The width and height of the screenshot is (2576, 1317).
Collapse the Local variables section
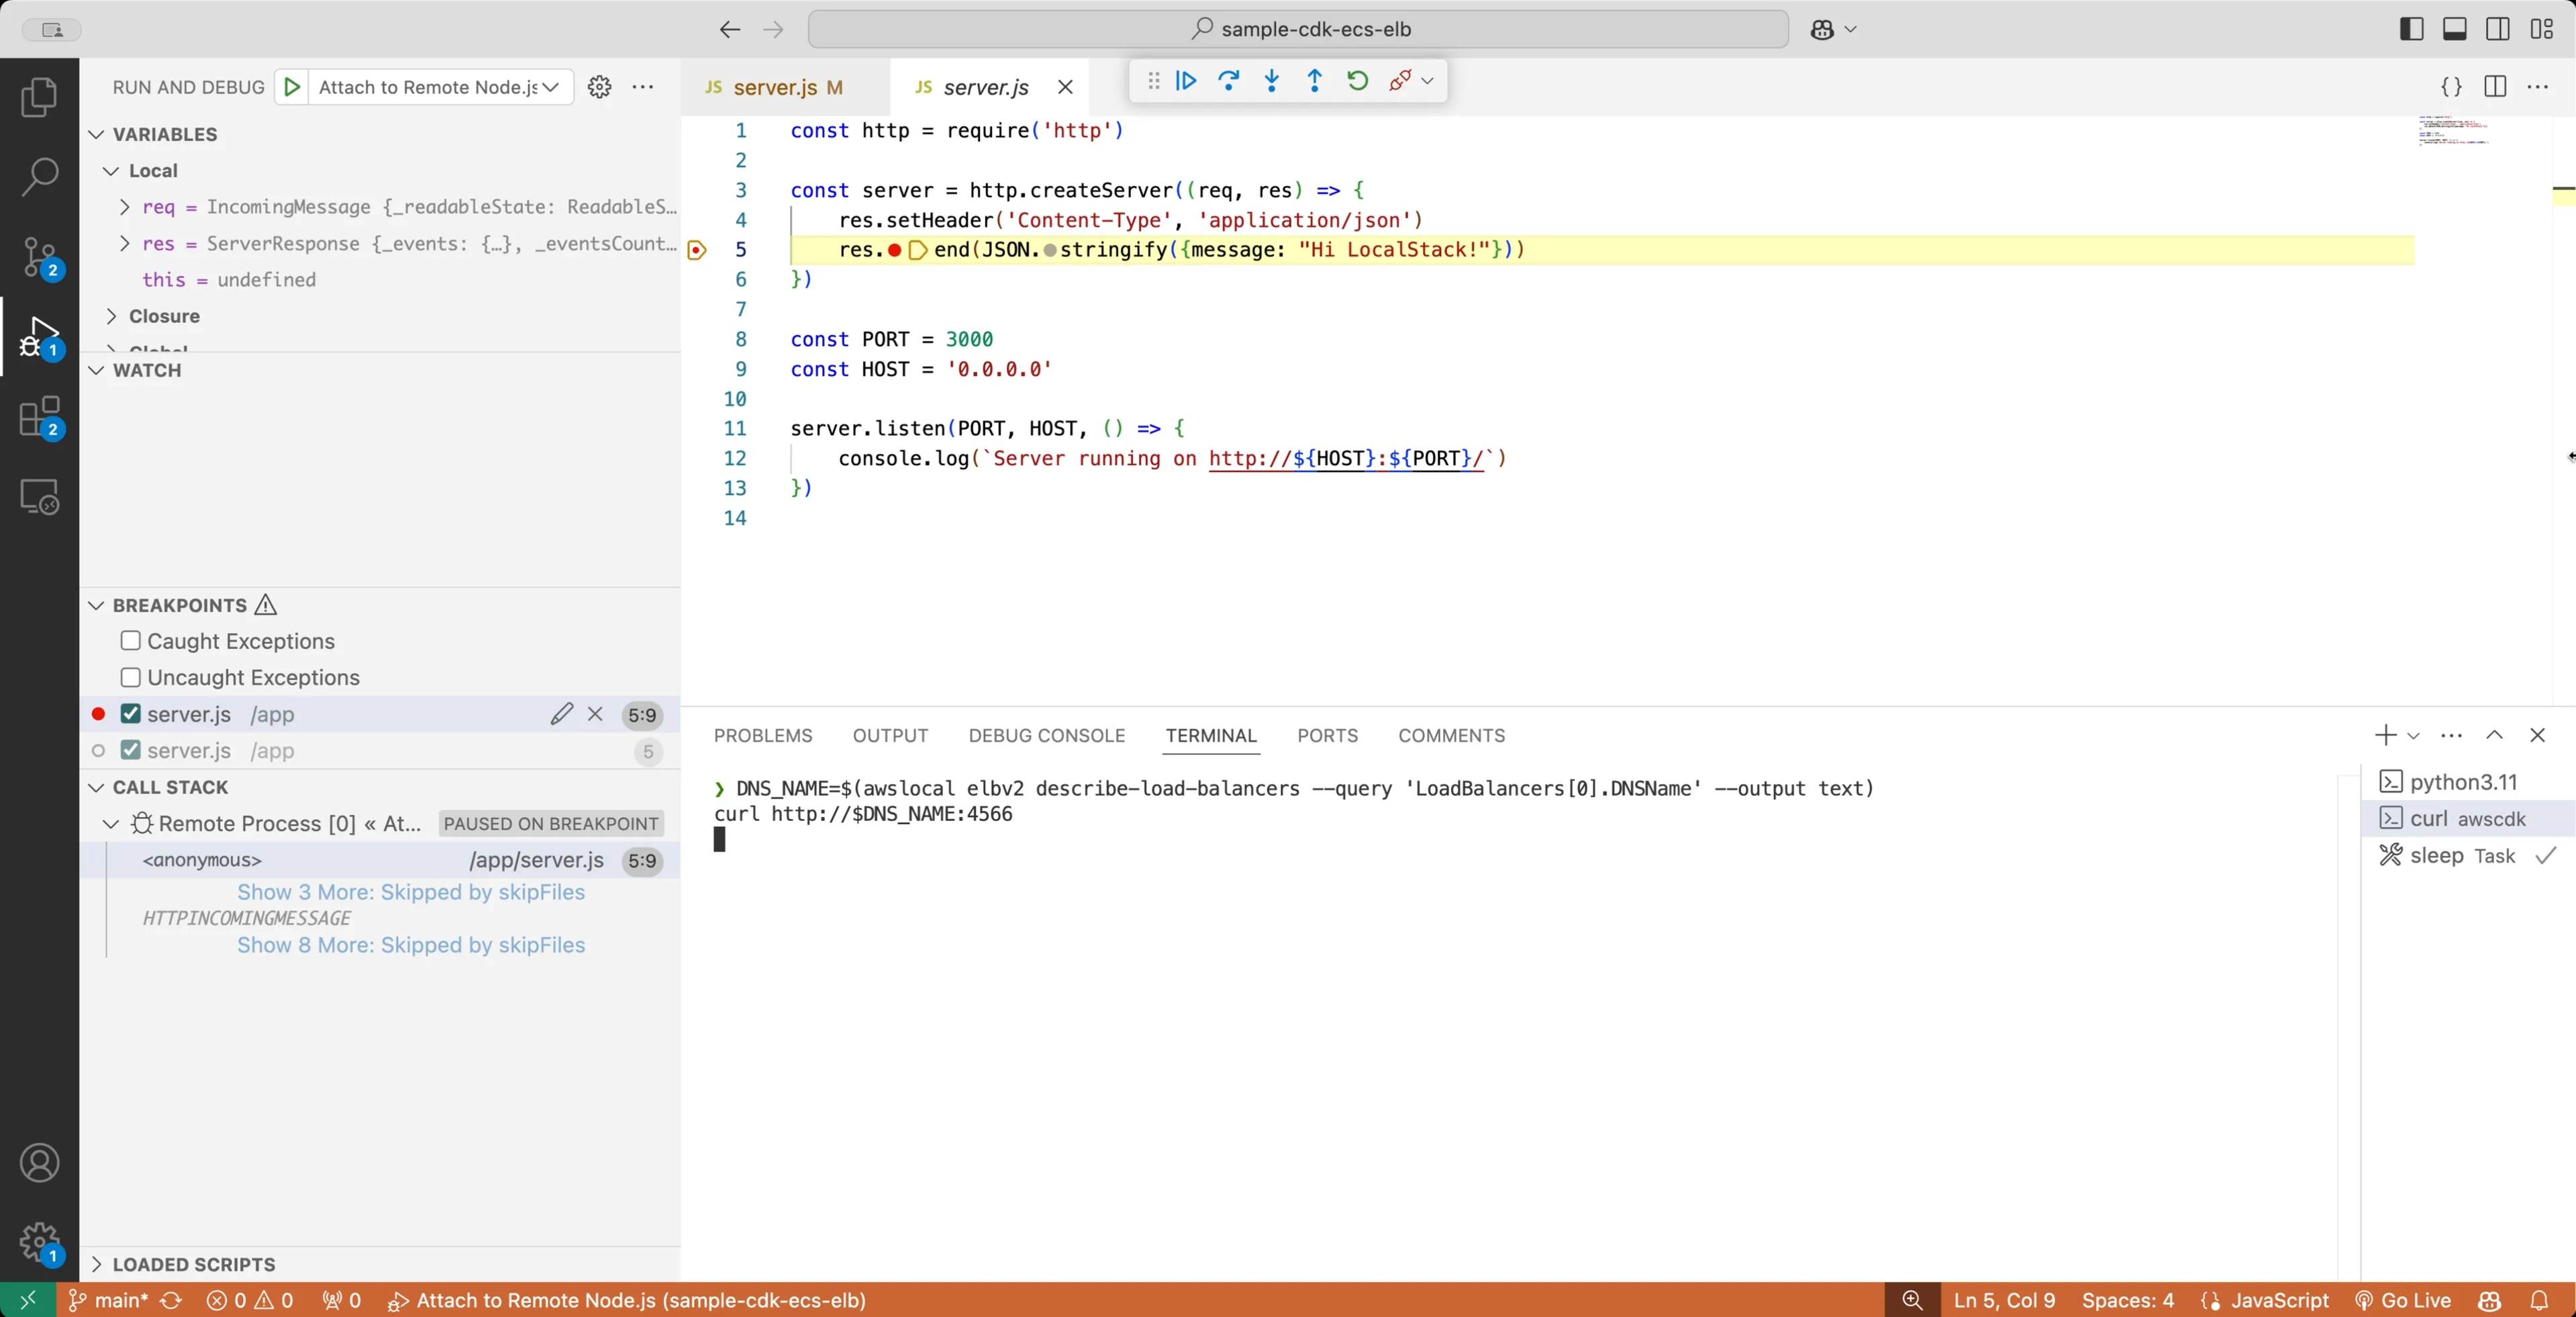(x=110, y=171)
